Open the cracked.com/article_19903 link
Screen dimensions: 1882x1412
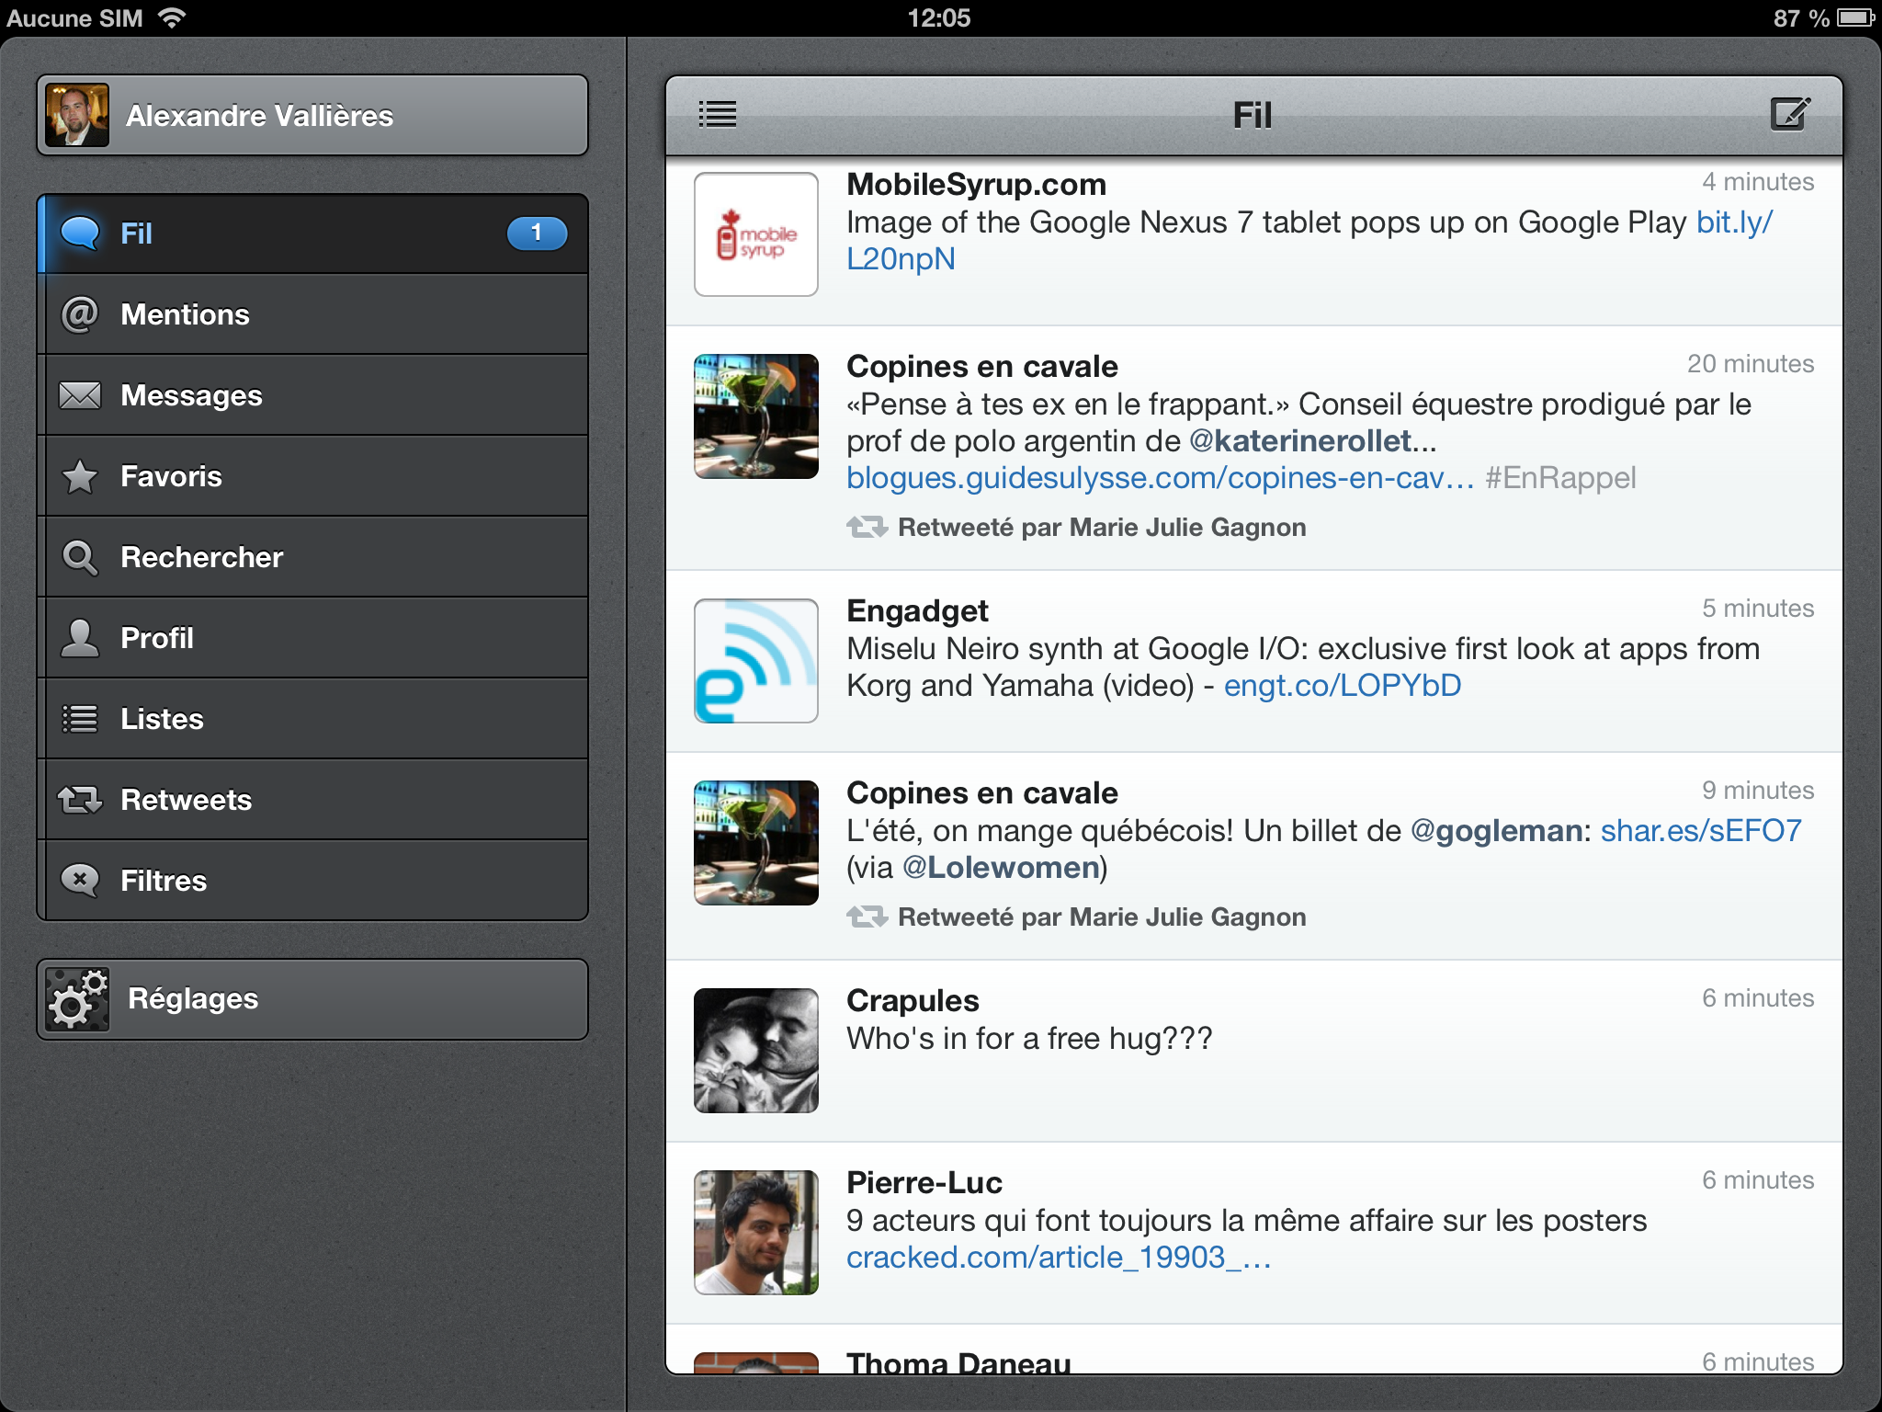(x=1059, y=1258)
